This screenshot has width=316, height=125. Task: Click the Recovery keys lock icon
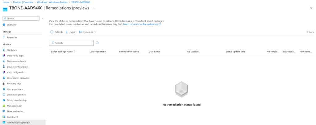[4, 84]
